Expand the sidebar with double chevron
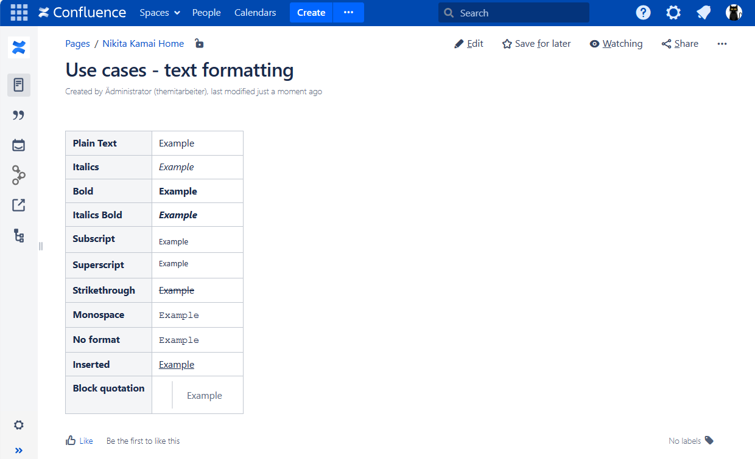755x459 pixels. (19, 450)
